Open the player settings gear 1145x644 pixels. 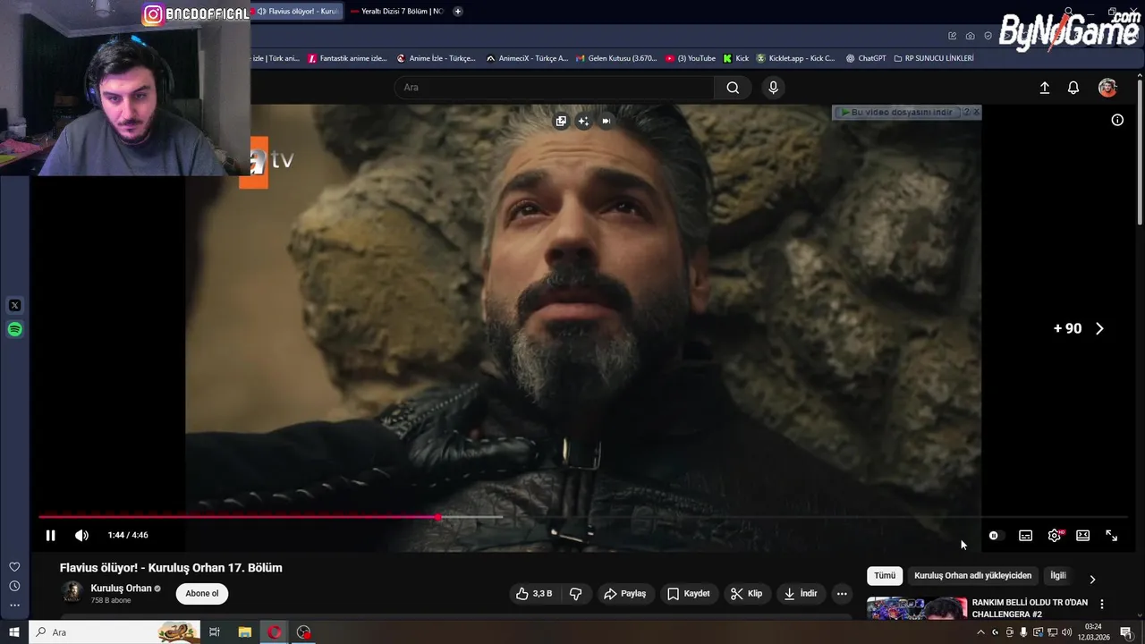coord(1054,535)
